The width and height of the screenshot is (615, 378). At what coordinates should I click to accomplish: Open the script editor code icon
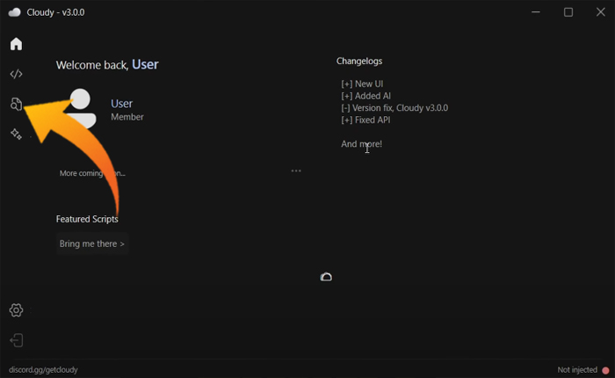pyautogui.click(x=16, y=74)
